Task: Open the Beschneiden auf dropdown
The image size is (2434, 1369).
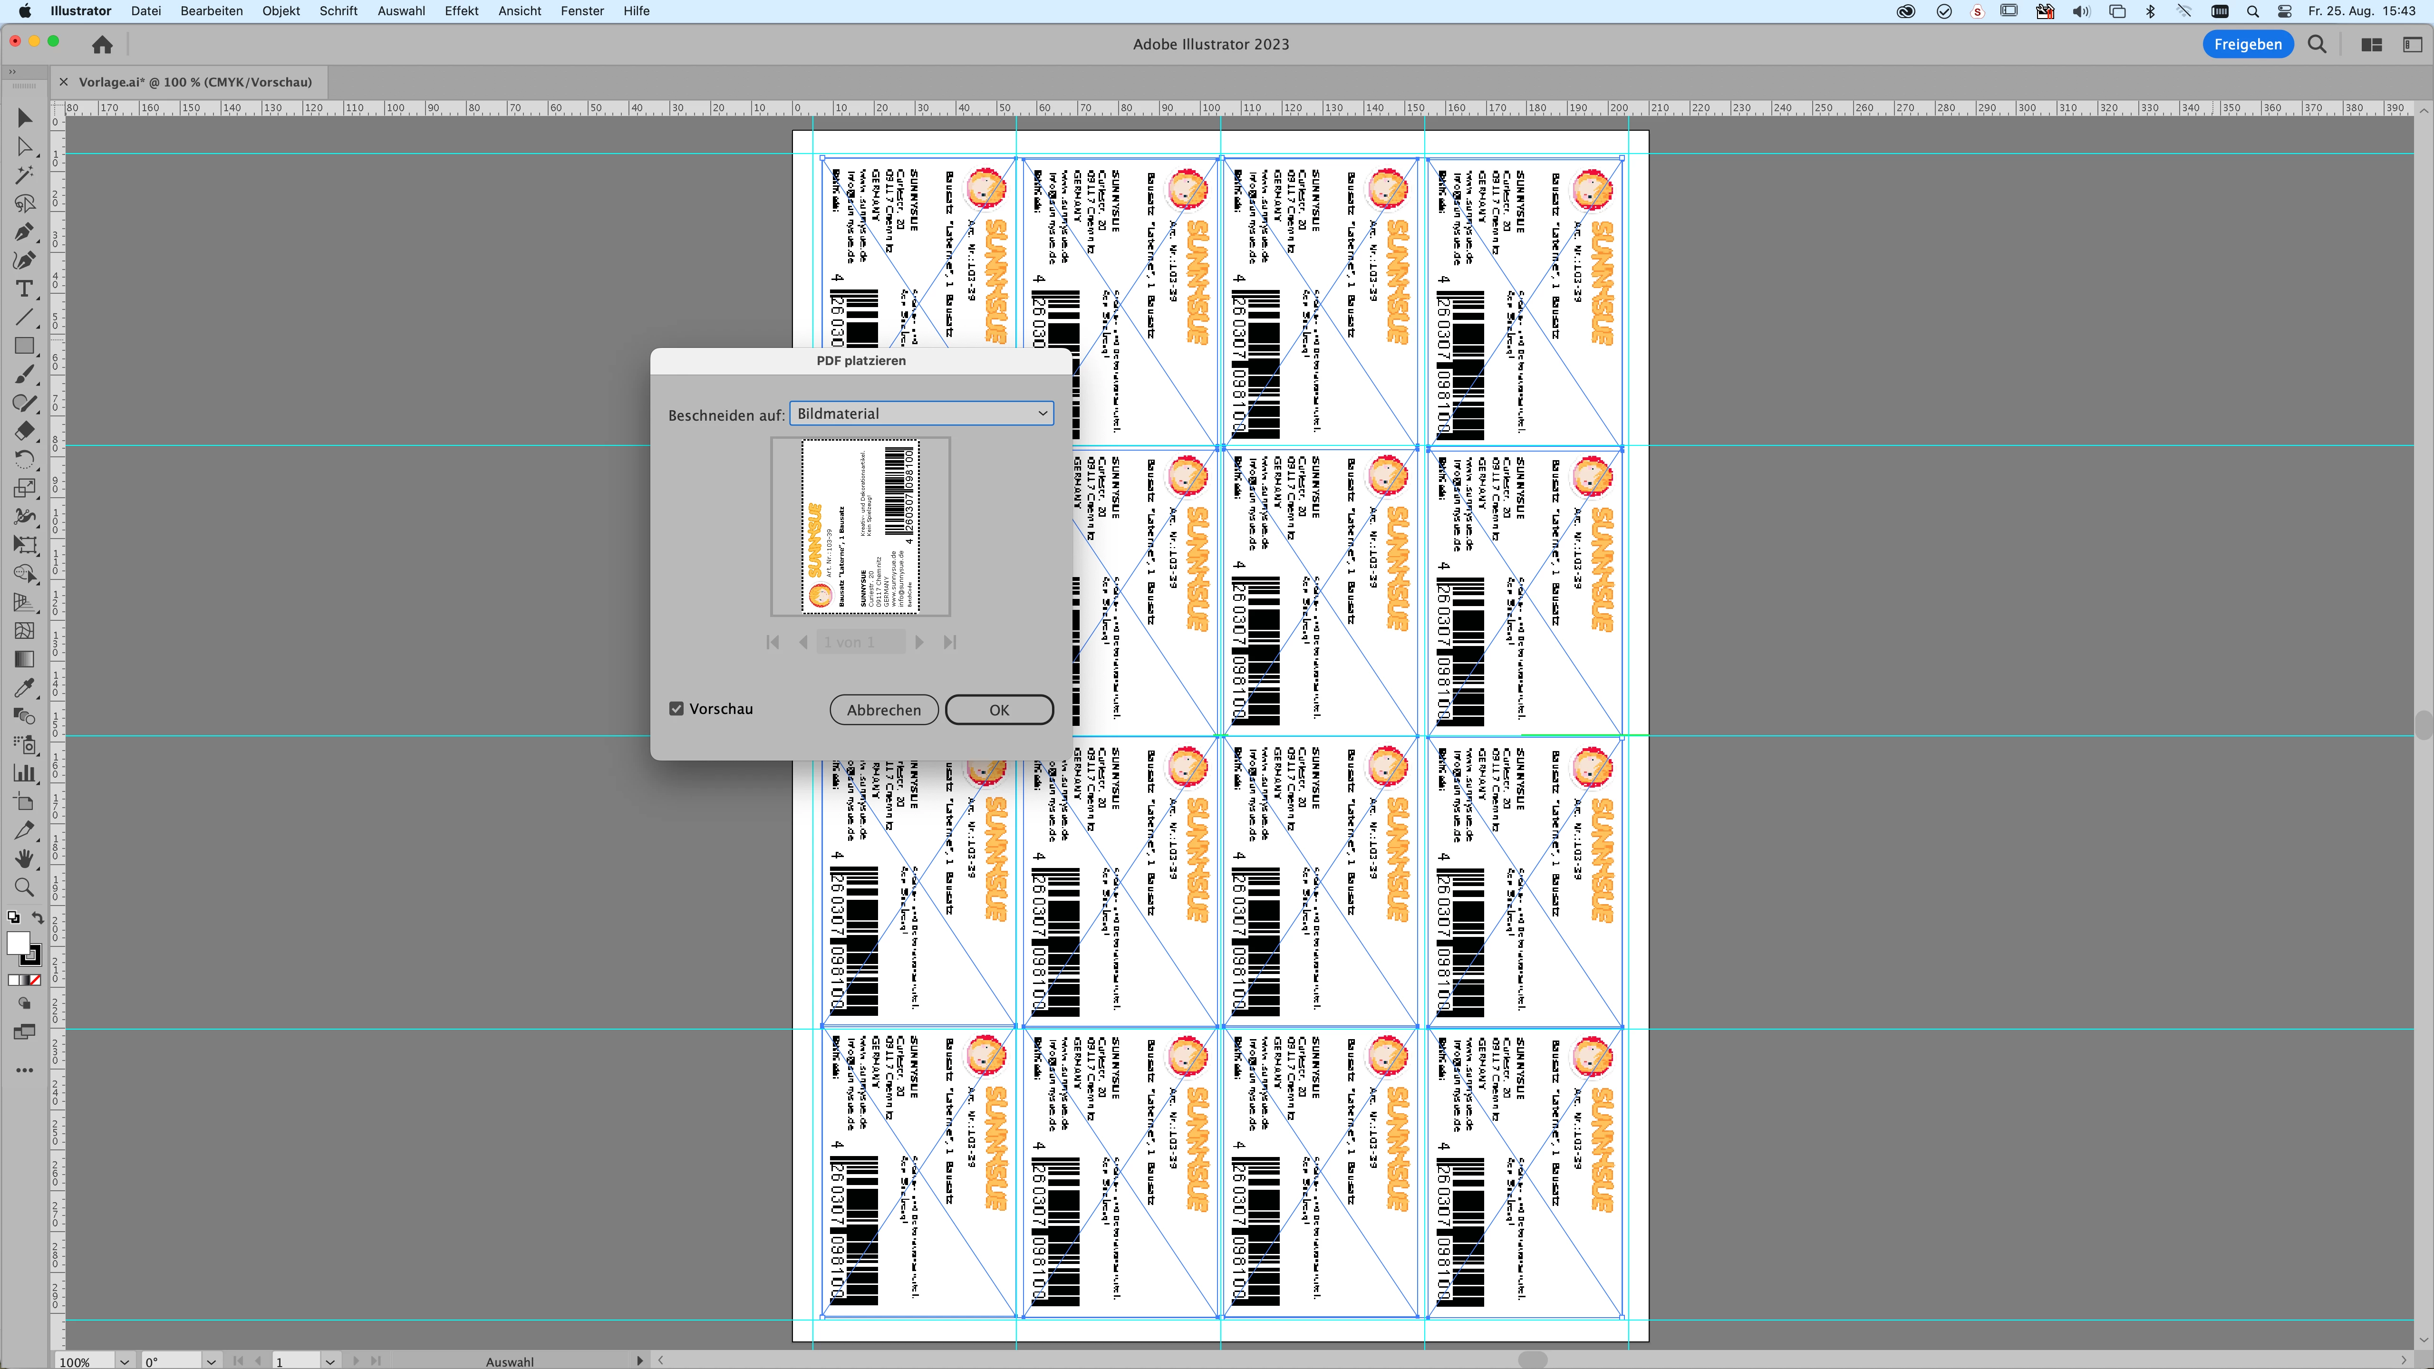Action: click(921, 413)
